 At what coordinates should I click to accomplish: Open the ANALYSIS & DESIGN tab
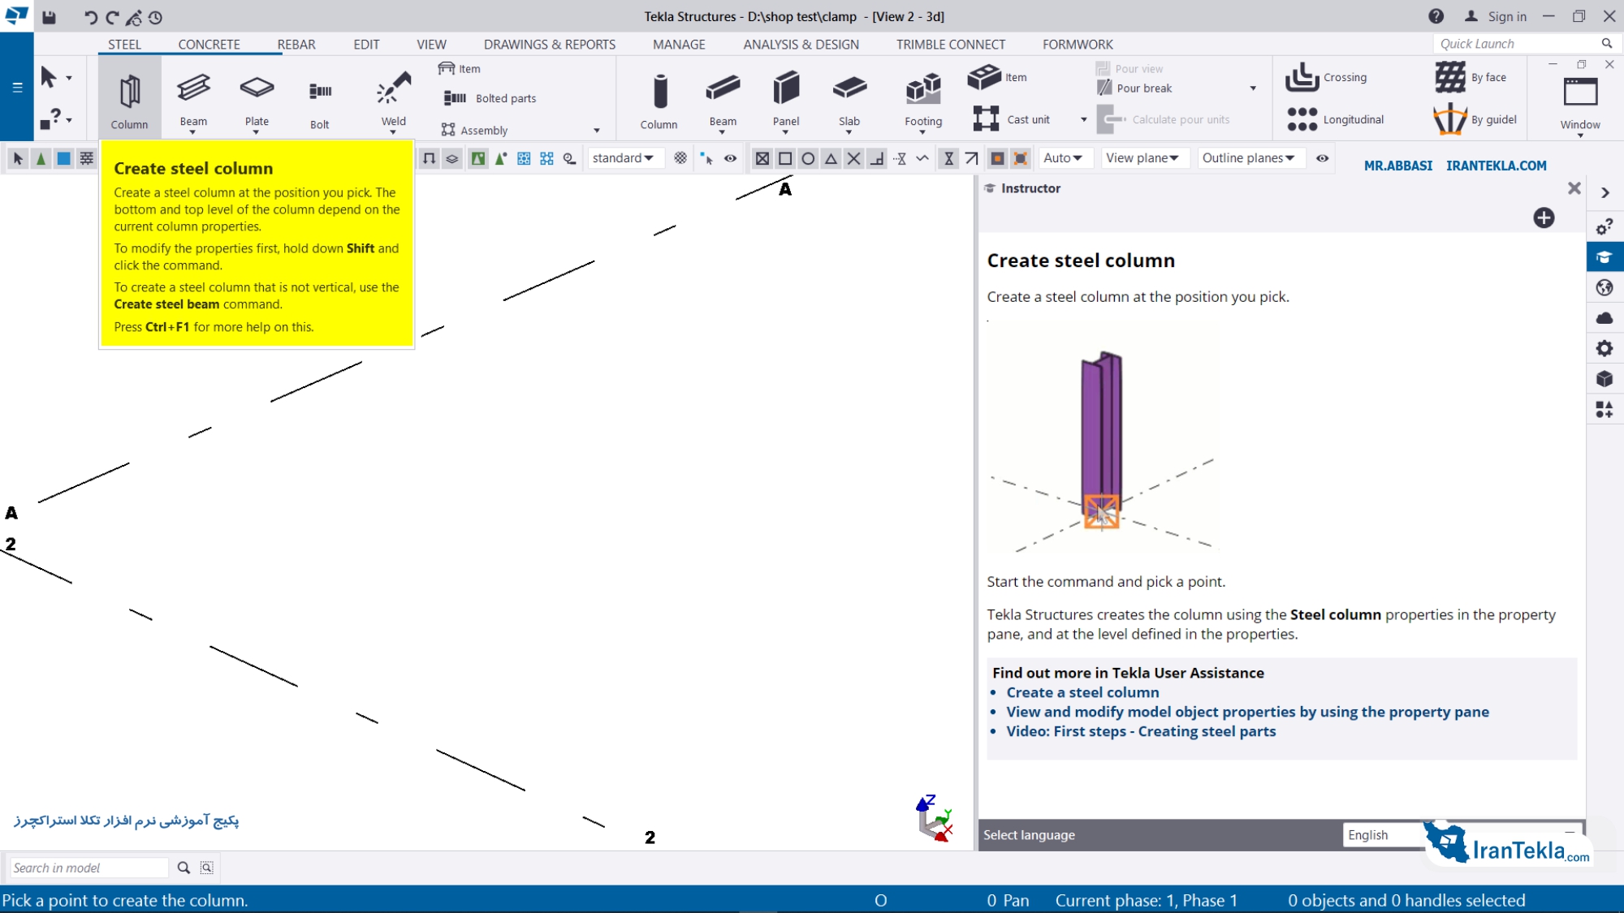[x=801, y=45]
